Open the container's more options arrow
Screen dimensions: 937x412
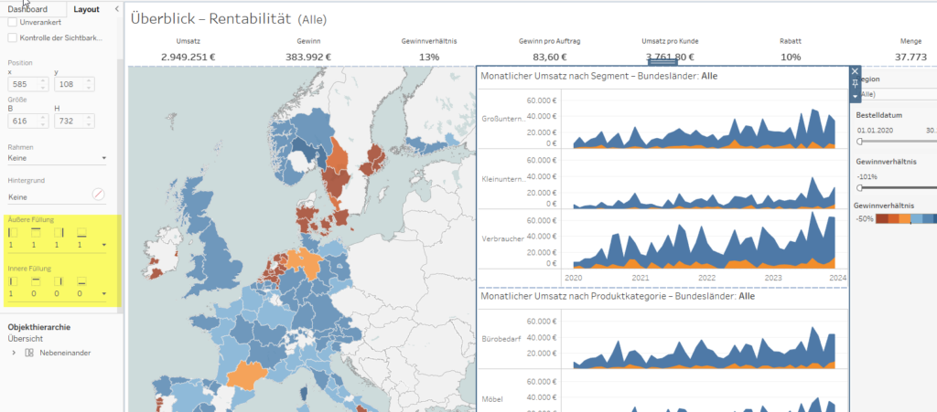(855, 97)
